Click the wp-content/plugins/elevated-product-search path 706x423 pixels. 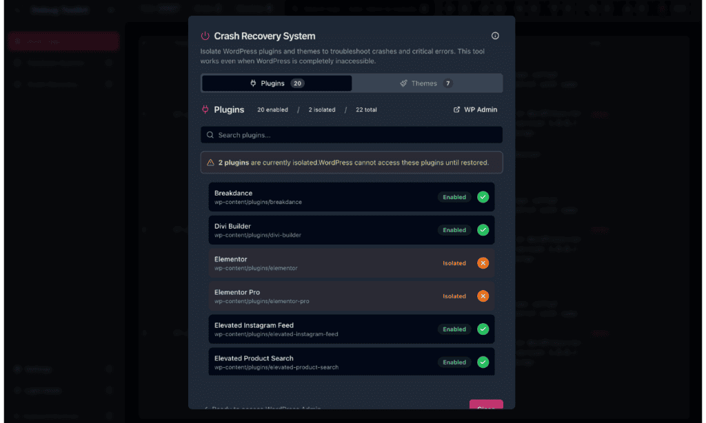coord(276,367)
